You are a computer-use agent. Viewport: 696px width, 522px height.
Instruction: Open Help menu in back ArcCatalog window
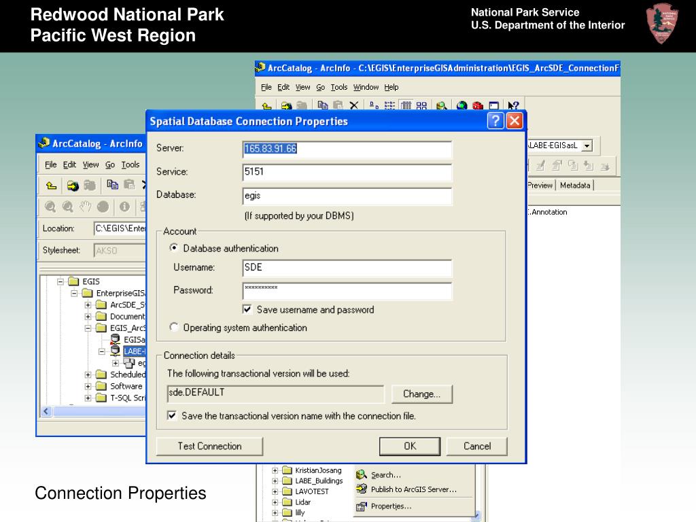pyautogui.click(x=391, y=87)
